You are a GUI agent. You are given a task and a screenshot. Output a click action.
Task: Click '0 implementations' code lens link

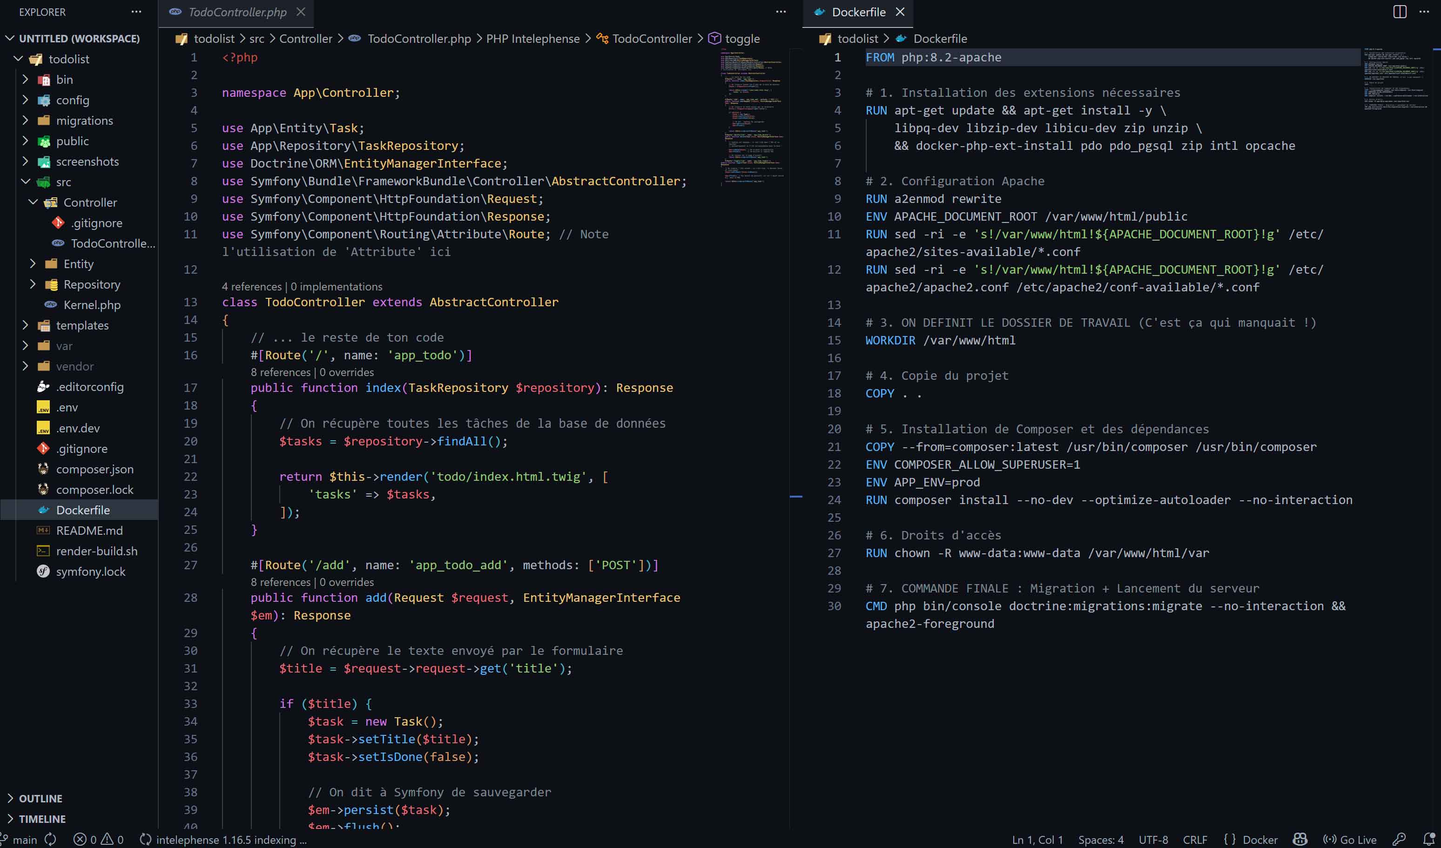(336, 287)
